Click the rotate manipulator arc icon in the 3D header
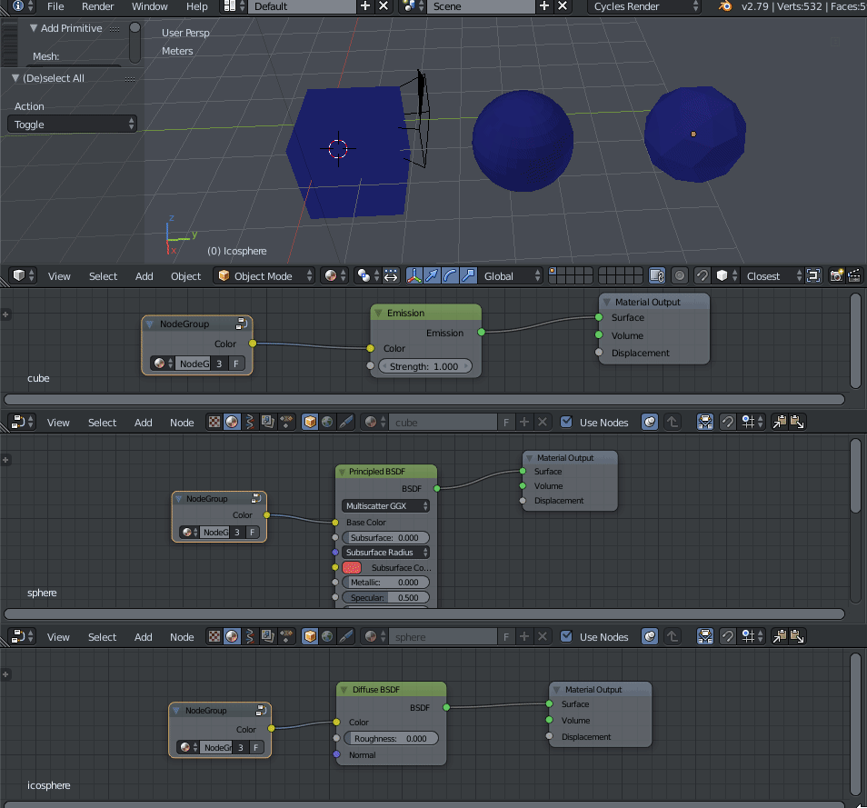Viewport: 867px width, 808px height. pos(450,275)
